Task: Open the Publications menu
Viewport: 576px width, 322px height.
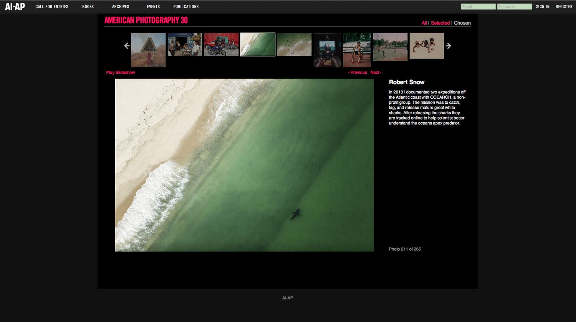Action: click(x=186, y=7)
